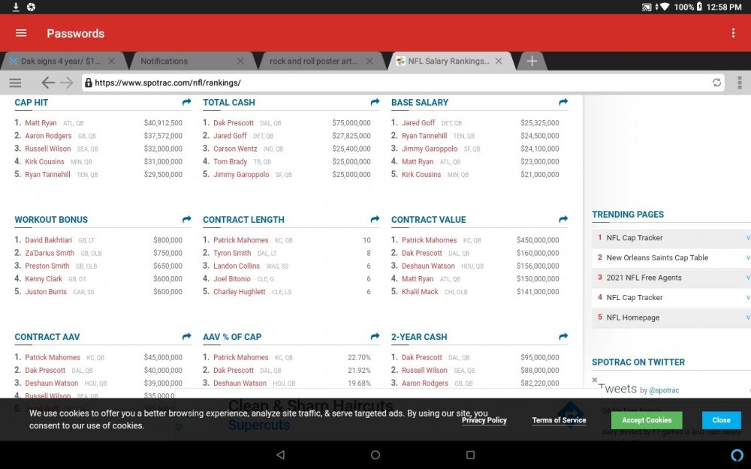Open the AAV % of Cap ranking arrow
This screenshot has height=469, width=751.
coord(375,336)
